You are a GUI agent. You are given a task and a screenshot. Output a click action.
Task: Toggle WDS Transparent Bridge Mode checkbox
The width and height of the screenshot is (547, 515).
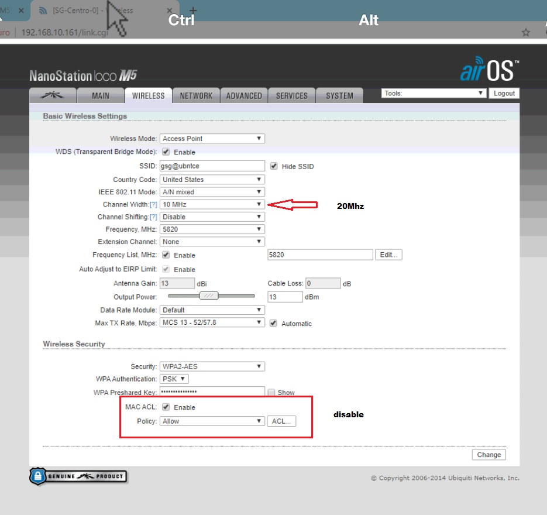point(166,152)
